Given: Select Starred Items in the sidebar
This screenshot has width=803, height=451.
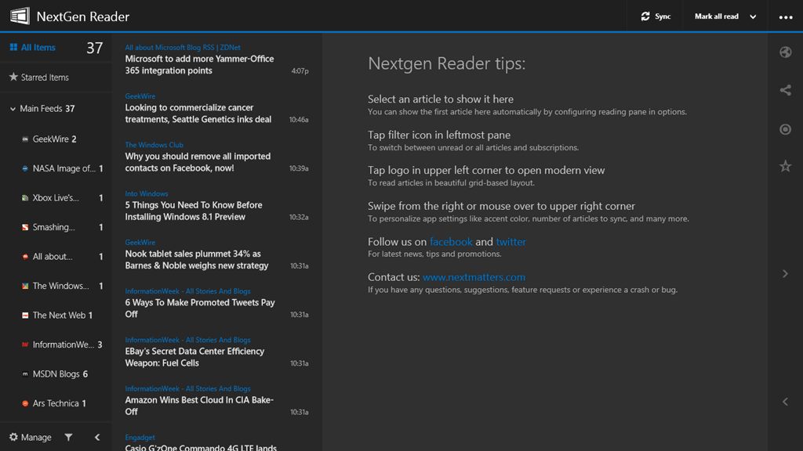Looking at the screenshot, I should 44,78.
